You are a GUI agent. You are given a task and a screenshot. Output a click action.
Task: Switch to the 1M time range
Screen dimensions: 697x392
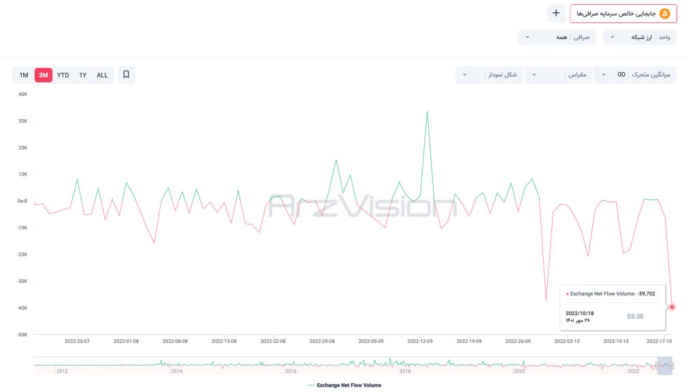click(24, 75)
